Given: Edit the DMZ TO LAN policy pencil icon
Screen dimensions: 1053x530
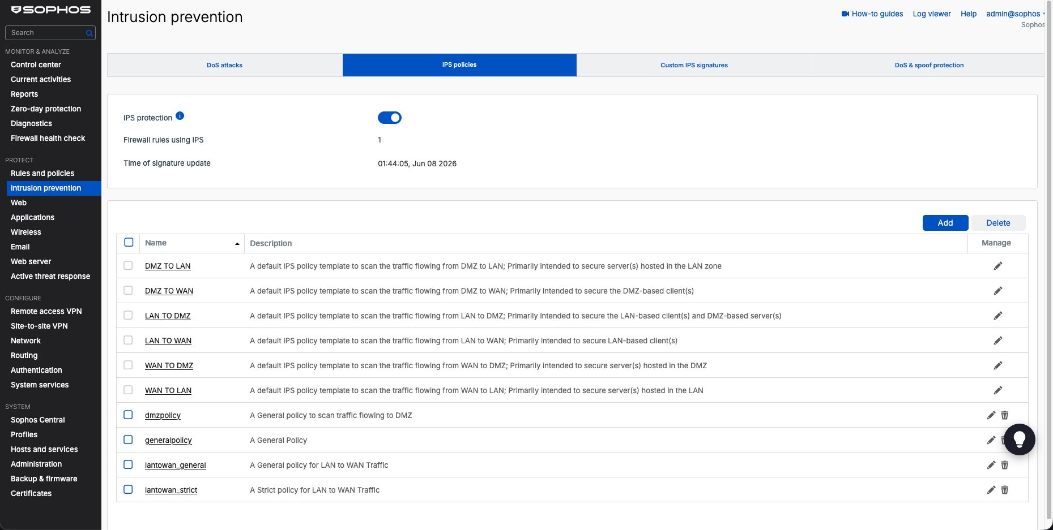Looking at the screenshot, I should pos(997,266).
